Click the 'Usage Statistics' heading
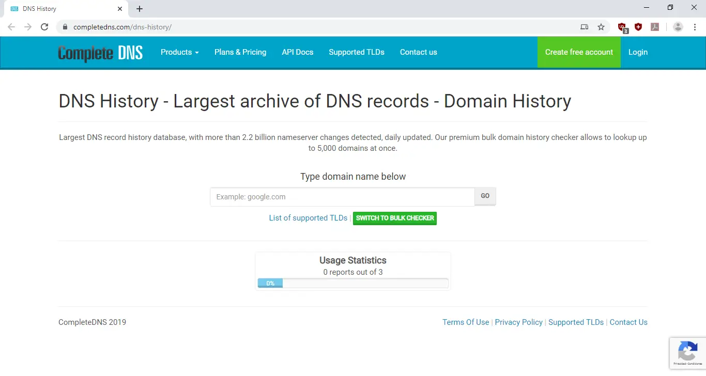Image resolution: width=706 pixels, height=376 pixels. [x=353, y=260]
